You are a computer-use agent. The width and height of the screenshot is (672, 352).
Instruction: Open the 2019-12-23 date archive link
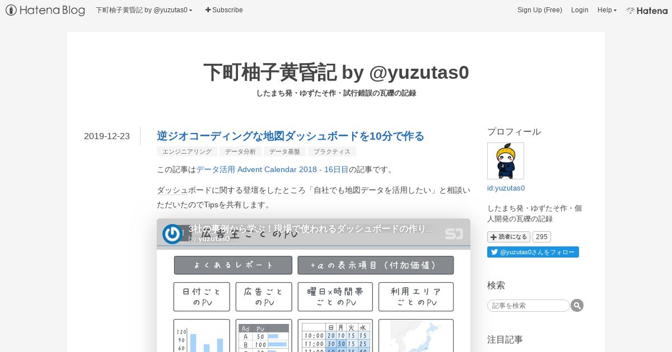[x=107, y=136]
